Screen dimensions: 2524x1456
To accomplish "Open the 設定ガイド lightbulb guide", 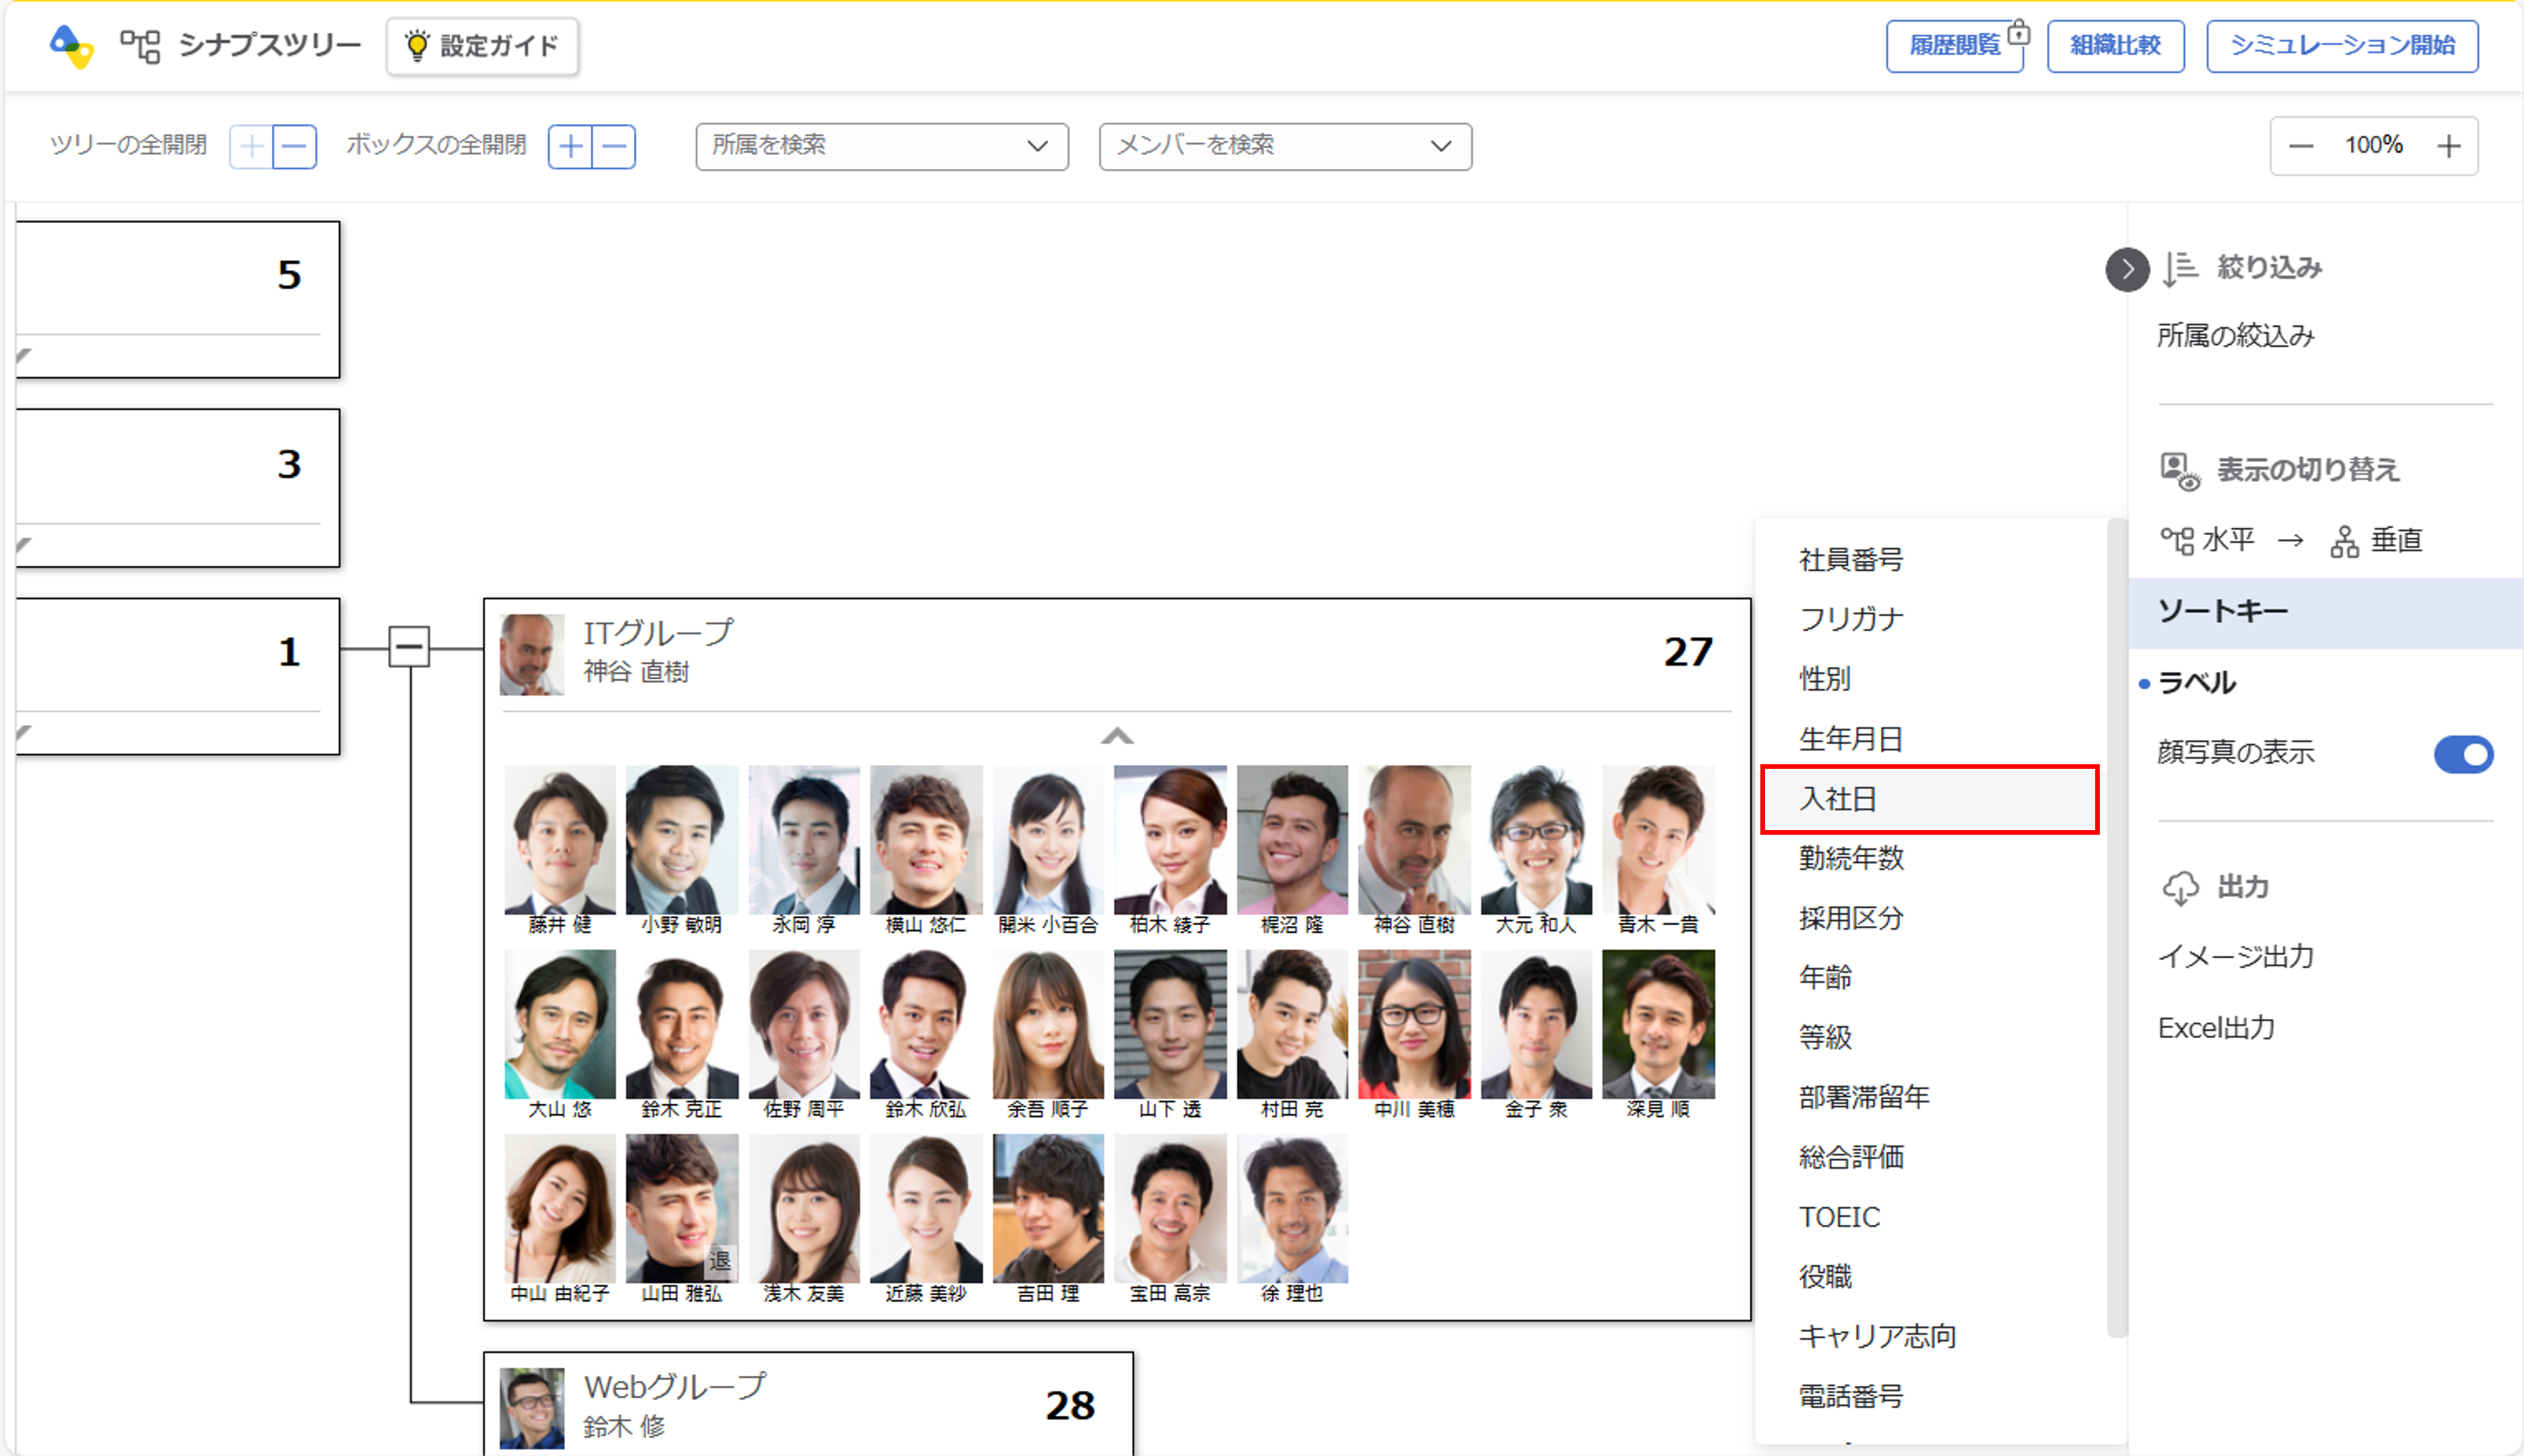I will point(482,46).
